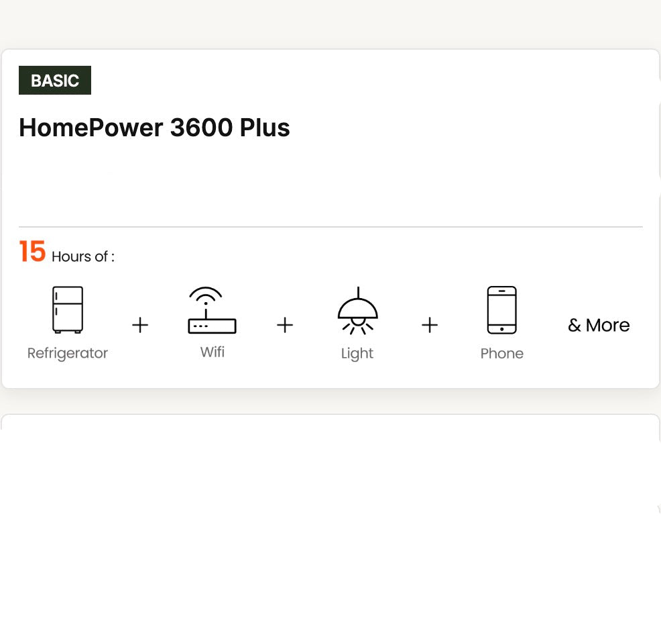Click the Wifi router icon
Screen dimensions: 661x619
point(212,311)
